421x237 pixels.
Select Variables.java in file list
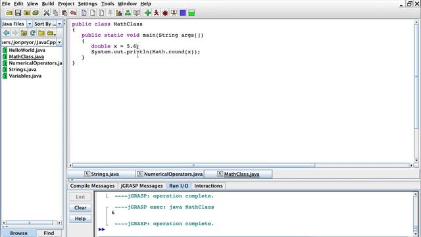click(22, 76)
